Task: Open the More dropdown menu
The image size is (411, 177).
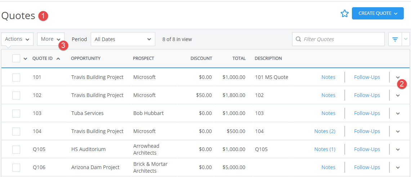Action: [x=51, y=39]
